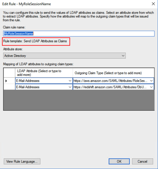This screenshot has width=158, height=169.
Task: Click the Outgoing Claim Type column header
Action: [x=114, y=73]
